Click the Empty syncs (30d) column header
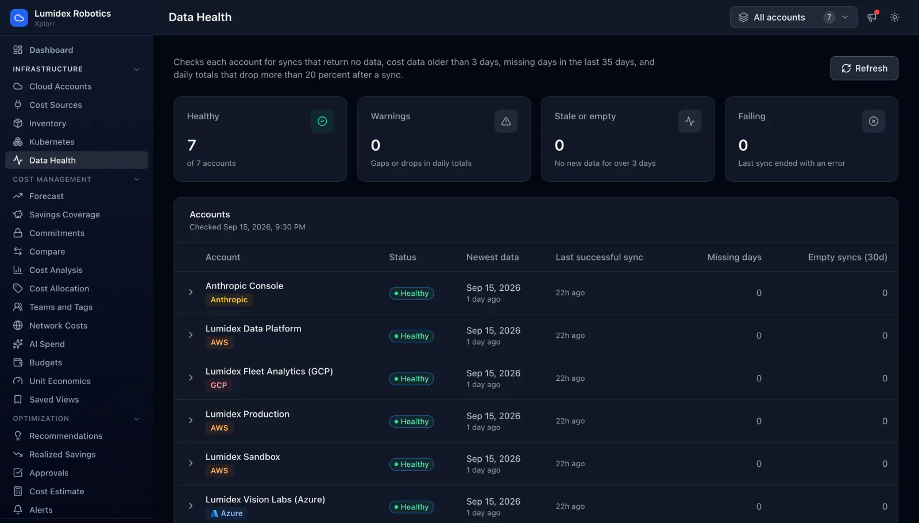This screenshot has height=523, width=919. click(847, 257)
